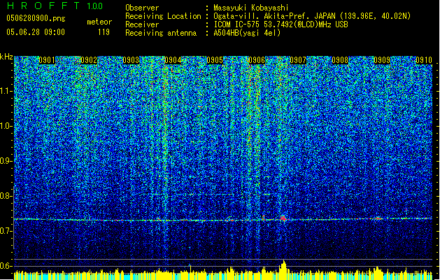Click receiver text ICOM IC-575 53.7492(@LCD)MHz USB
The width and height of the screenshot is (440, 280).
(x=281, y=24)
